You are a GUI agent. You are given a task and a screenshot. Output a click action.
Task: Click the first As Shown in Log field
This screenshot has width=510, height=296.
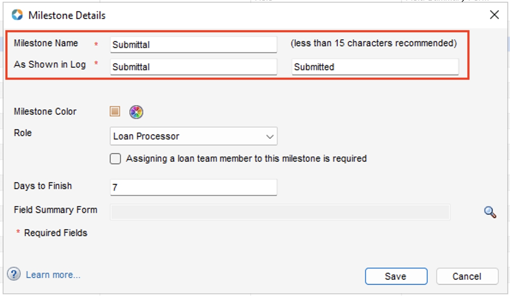pos(193,67)
